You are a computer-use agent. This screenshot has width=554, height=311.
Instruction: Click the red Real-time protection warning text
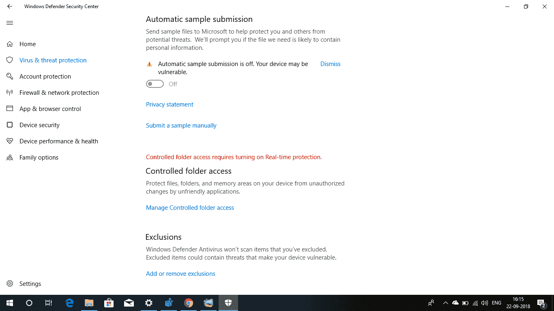click(234, 157)
